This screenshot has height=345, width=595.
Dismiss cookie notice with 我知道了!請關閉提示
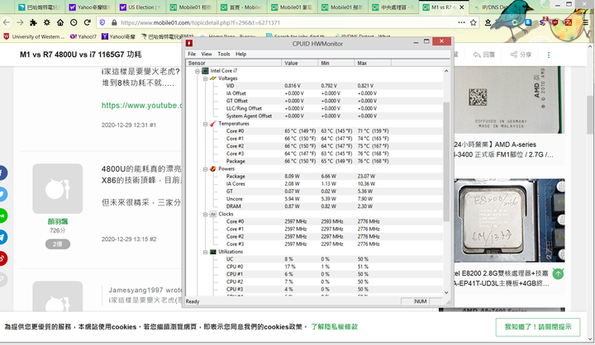tap(538, 327)
